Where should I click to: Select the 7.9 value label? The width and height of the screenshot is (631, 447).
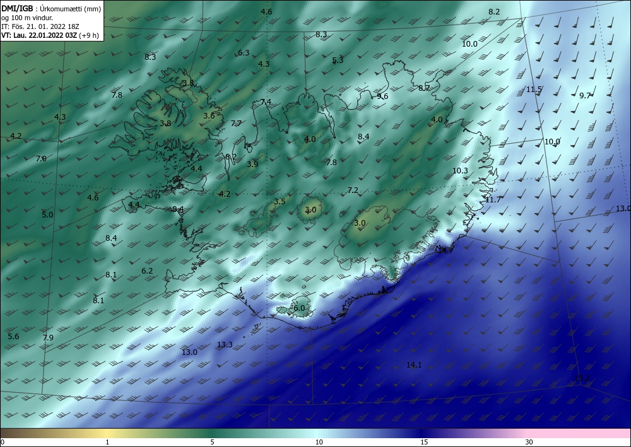pos(48,338)
